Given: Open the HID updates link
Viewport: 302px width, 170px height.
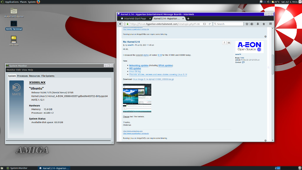Looking at the screenshot, I should pyautogui.click(x=135, y=68).
